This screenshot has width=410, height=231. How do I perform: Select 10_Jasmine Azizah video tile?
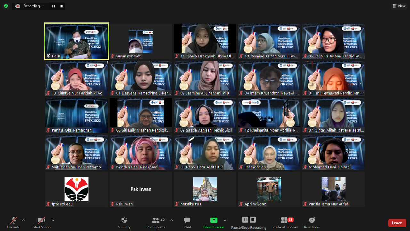point(269,41)
